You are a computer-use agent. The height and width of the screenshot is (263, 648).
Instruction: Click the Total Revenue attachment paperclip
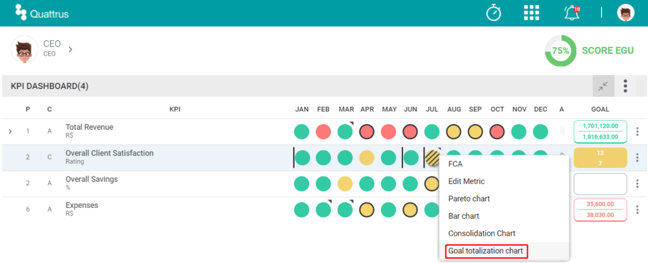[562, 131]
